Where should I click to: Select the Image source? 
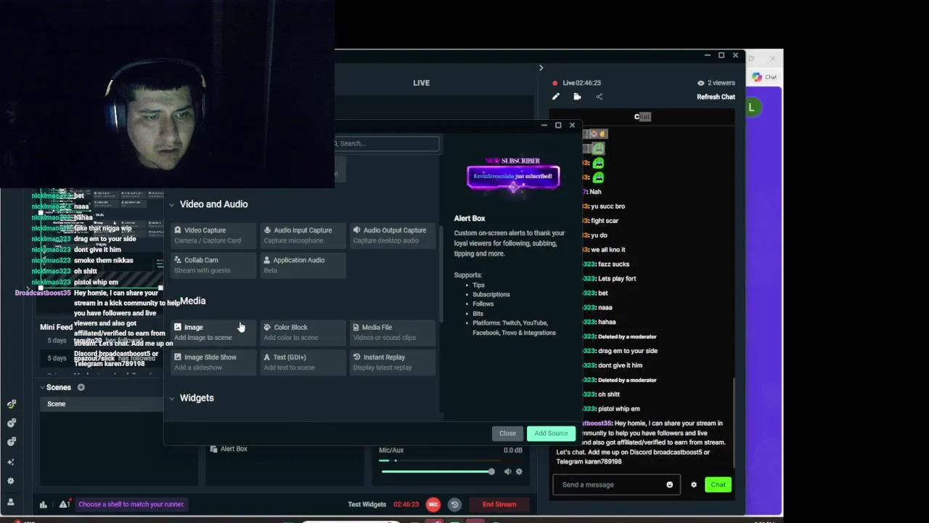tap(213, 333)
